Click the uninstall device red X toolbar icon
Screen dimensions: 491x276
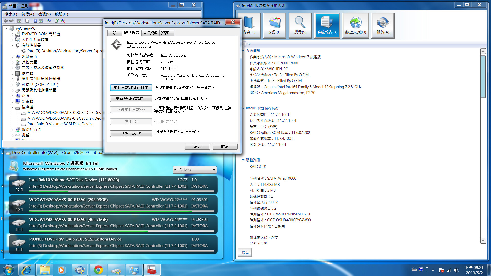pyautogui.click(x=63, y=21)
